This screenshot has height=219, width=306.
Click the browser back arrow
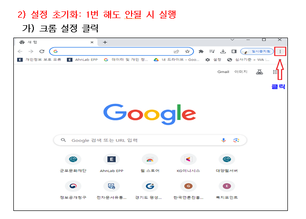tap(20, 51)
